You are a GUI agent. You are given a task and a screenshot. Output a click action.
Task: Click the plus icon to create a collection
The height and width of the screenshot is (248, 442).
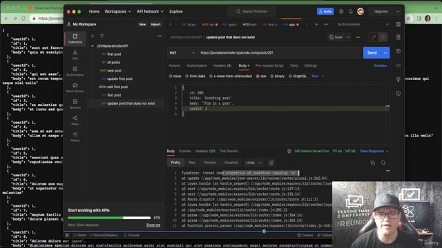92,36
